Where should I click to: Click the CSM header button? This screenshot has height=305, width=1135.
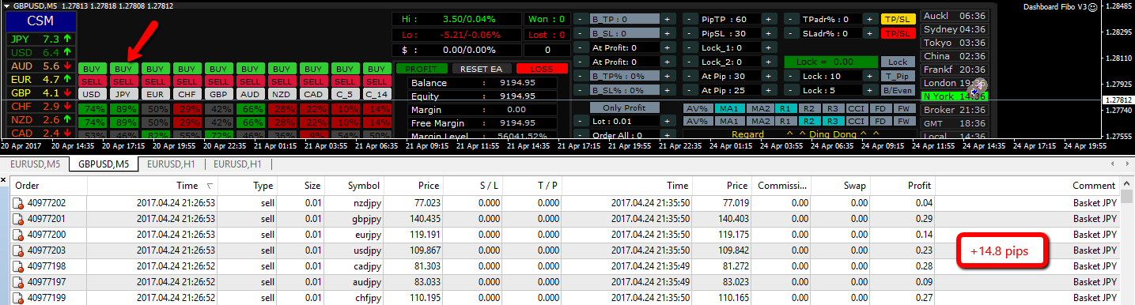point(40,21)
